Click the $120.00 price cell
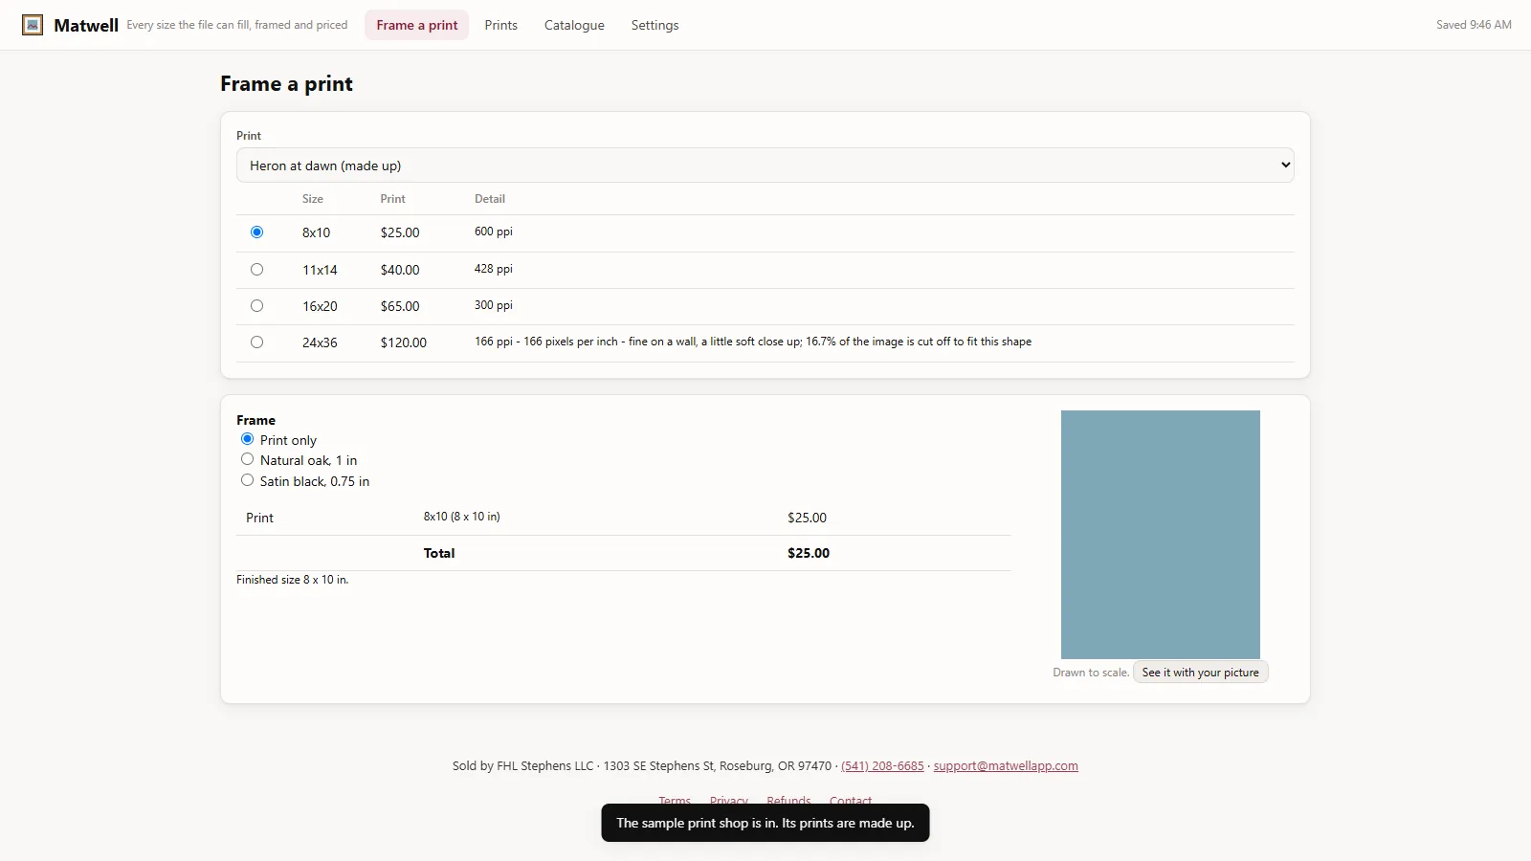 pos(404,342)
